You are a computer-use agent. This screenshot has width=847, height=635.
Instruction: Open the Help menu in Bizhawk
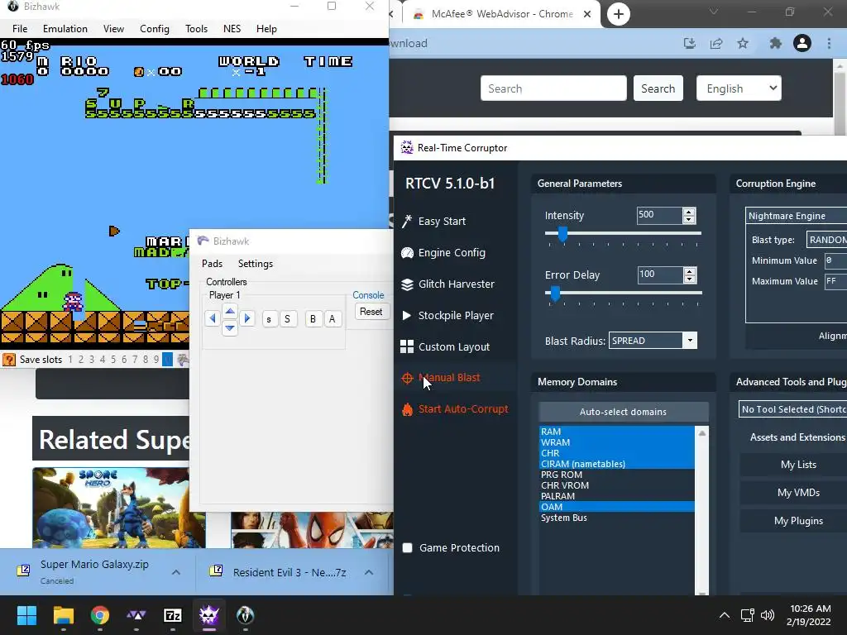click(x=266, y=29)
